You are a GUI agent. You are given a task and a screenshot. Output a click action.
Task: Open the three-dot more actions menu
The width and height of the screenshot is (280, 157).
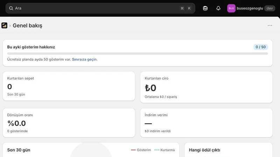270,25
